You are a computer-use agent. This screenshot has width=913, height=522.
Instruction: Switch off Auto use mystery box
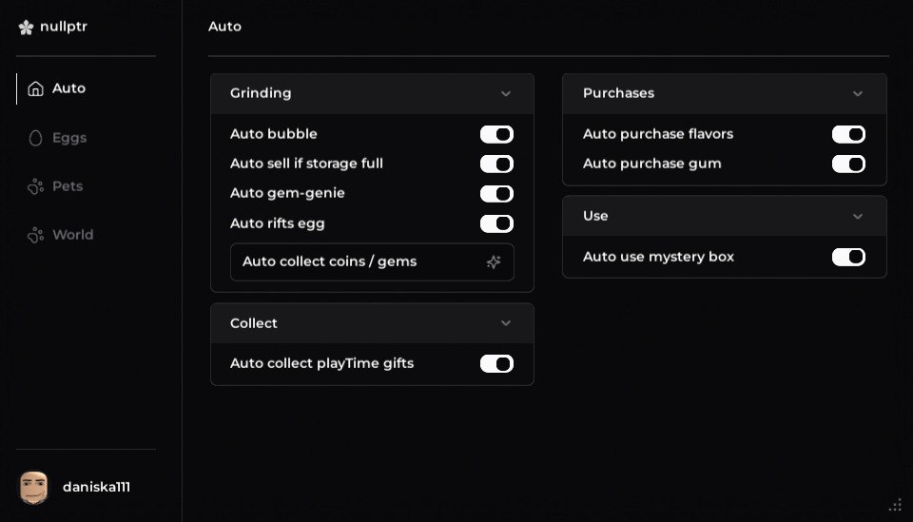pyautogui.click(x=848, y=257)
